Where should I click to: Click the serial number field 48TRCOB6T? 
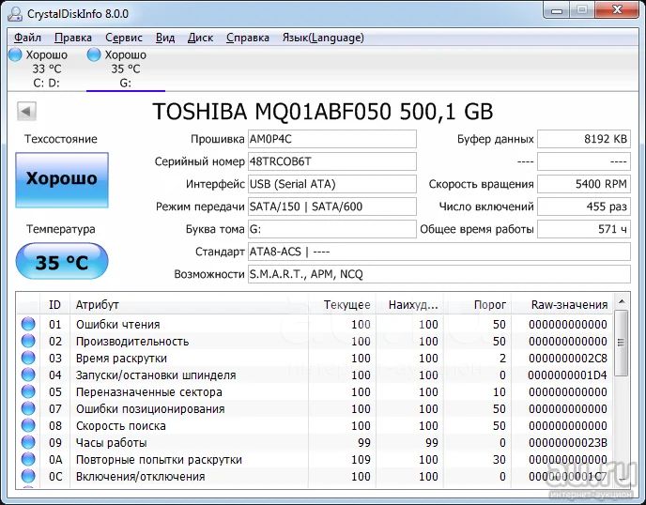click(x=332, y=161)
